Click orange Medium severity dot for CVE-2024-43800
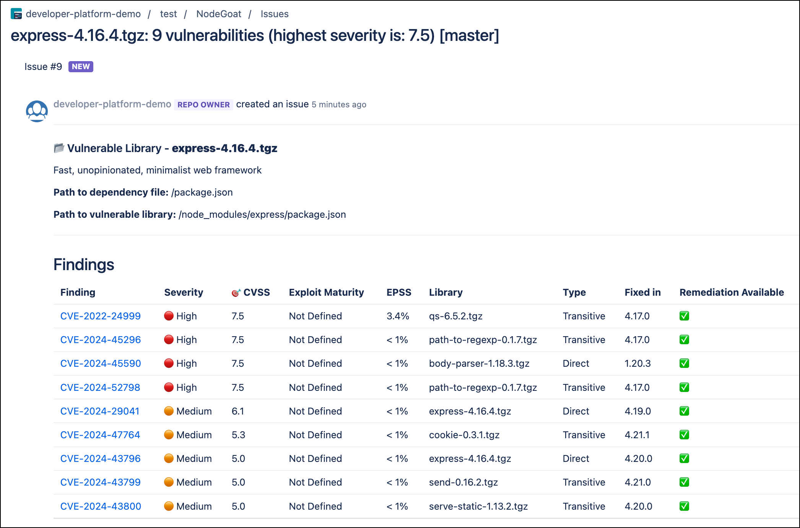 click(x=169, y=506)
